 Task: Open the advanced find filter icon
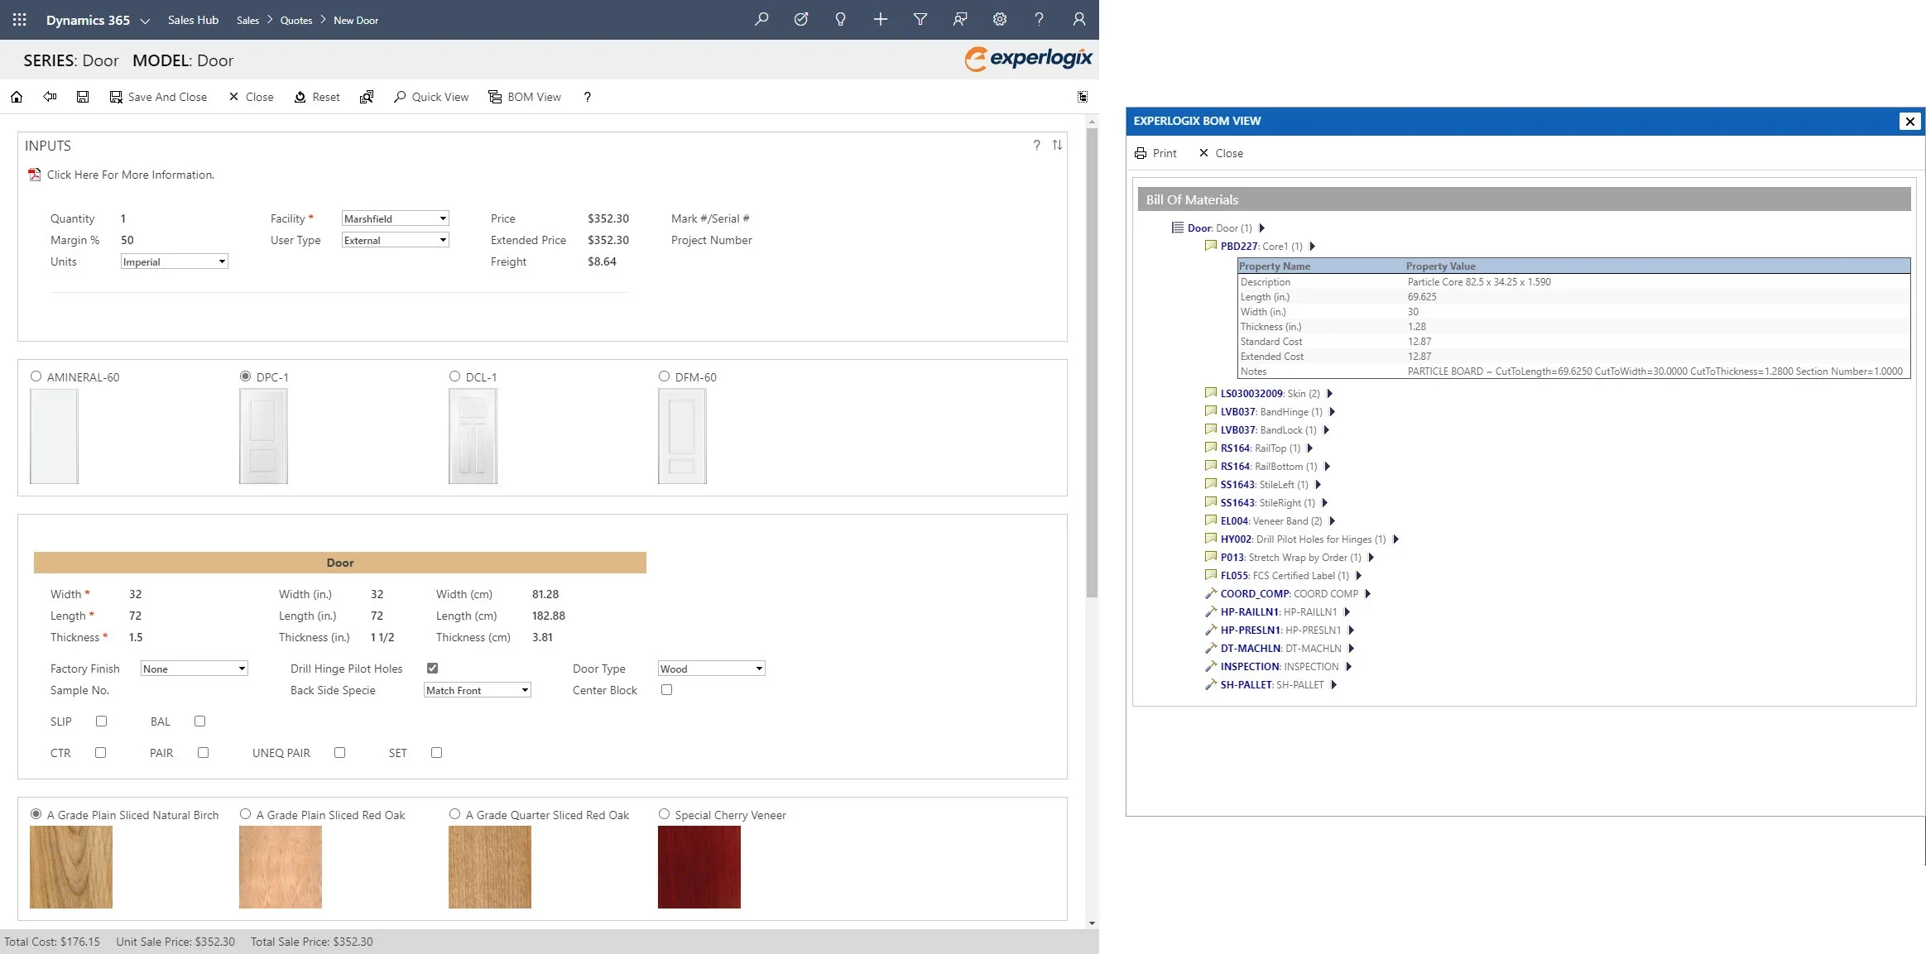(920, 19)
